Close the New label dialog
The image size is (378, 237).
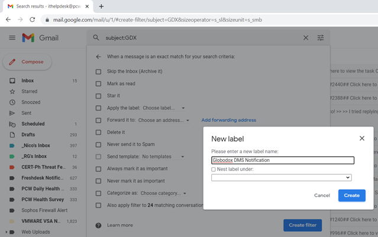tap(361, 138)
